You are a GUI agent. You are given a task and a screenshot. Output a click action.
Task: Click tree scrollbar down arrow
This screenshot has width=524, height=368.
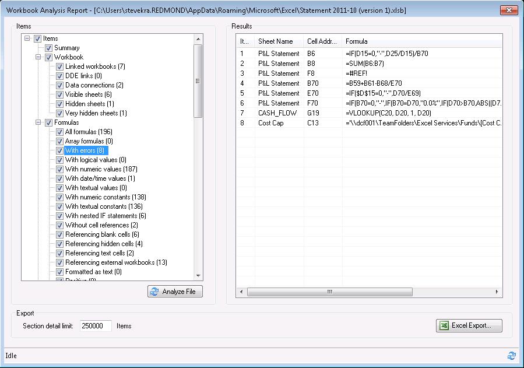[198, 276]
